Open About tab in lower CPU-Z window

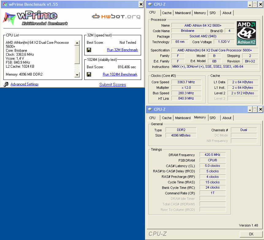pos(227,118)
